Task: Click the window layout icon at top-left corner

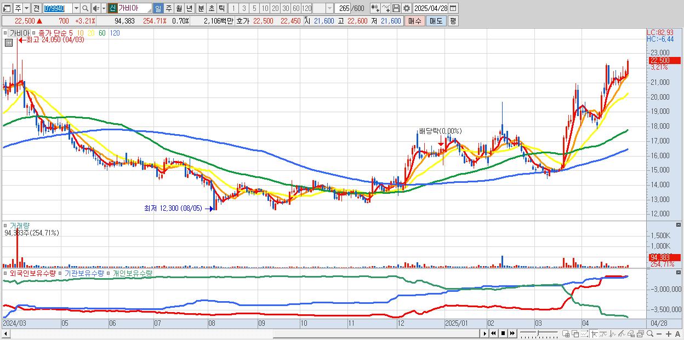Action: click(x=7, y=8)
